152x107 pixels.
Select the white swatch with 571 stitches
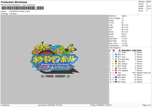click(x=116, y=52)
